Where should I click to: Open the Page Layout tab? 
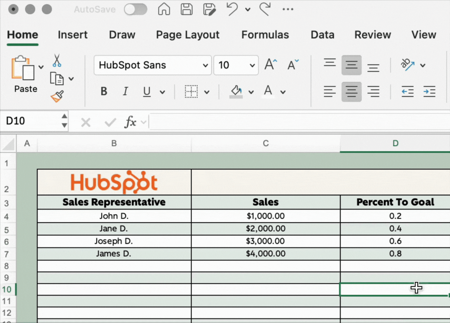pyautogui.click(x=187, y=35)
